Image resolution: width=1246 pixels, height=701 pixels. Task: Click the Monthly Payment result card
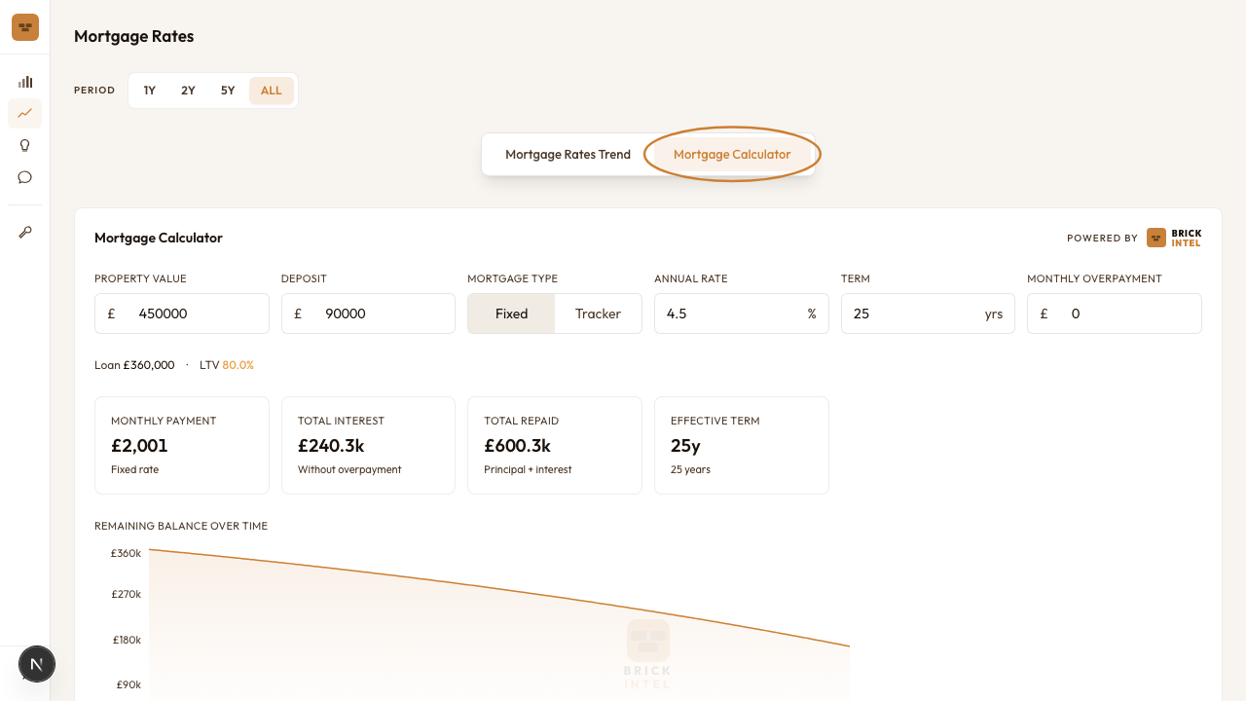(x=181, y=445)
